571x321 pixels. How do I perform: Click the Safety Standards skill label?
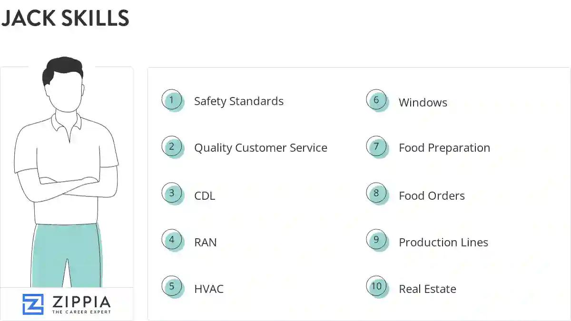pyautogui.click(x=238, y=101)
